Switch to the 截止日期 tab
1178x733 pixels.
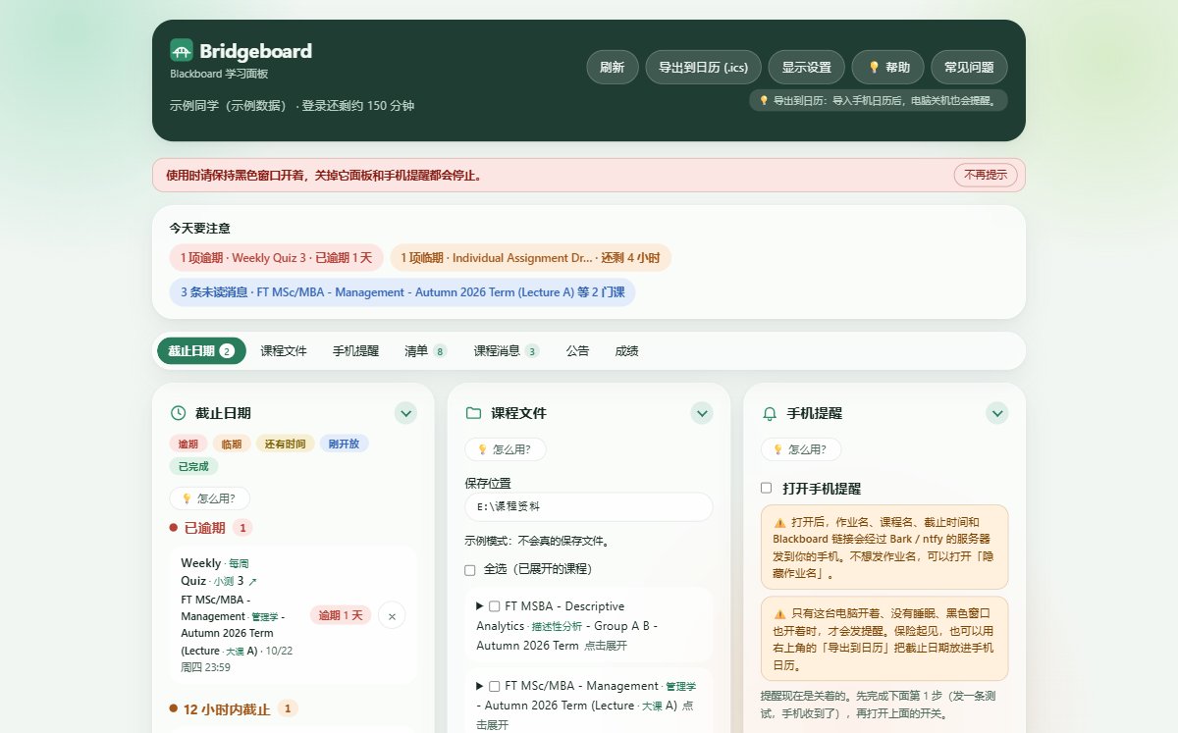[201, 350]
